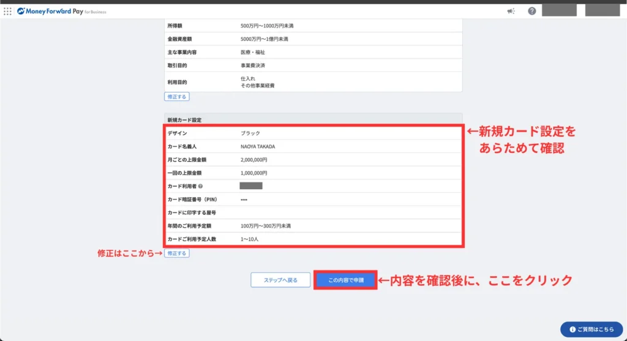Click the masked PIN value dots
The width and height of the screenshot is (627, 341).
(244, 200)
